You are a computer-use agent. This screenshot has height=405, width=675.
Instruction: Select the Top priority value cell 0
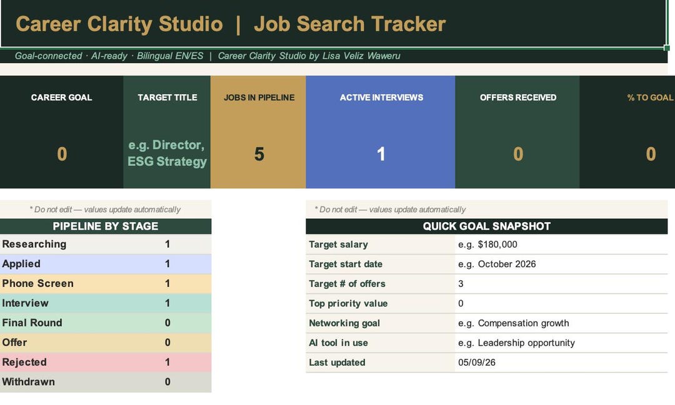[x=561, y=303]
